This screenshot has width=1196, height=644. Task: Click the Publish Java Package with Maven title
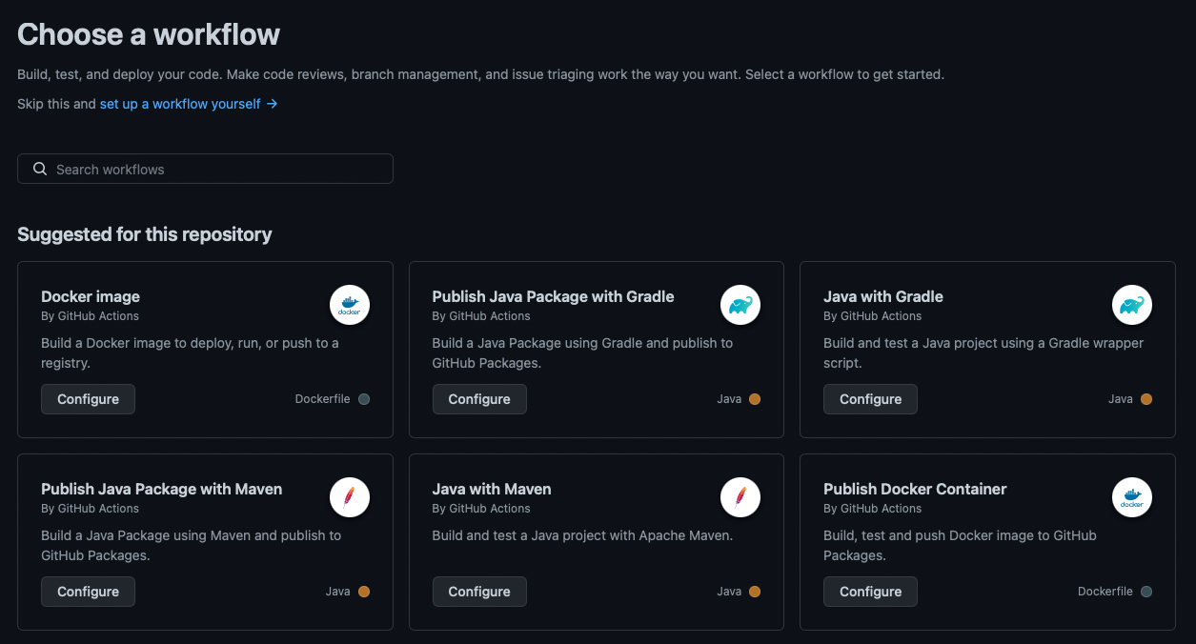pyautogui.click(x=162, y=489)
